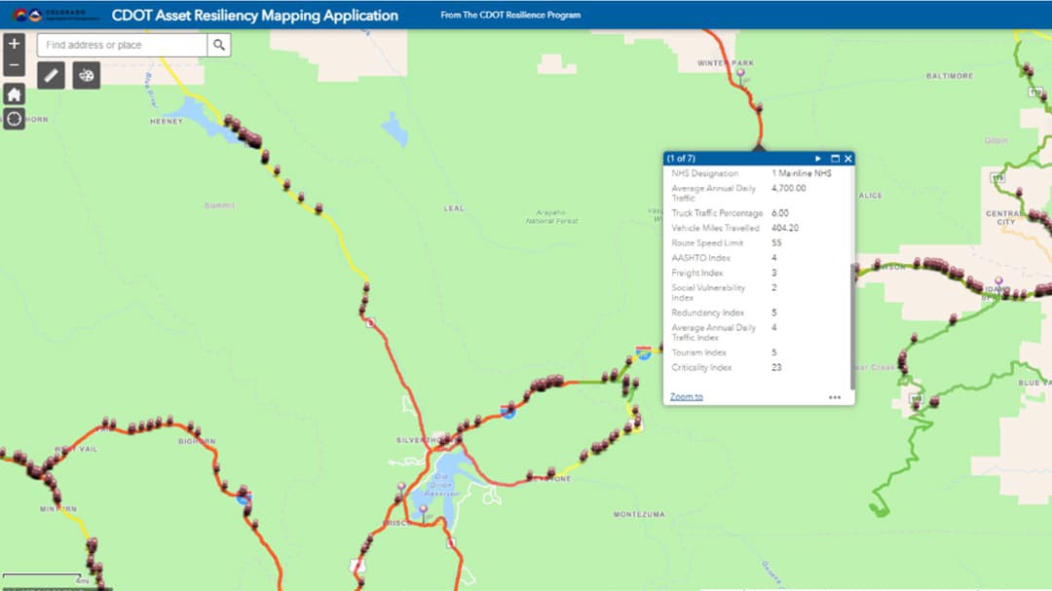Click the popup vertical scrollbar
This screenshot has width=1052, height=591.
852,326
